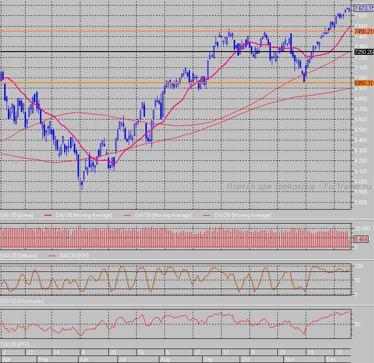Click the red 8 464 volume value tag
The width and height of the screenshot is (374, 363).
click(x=361, y=239)
